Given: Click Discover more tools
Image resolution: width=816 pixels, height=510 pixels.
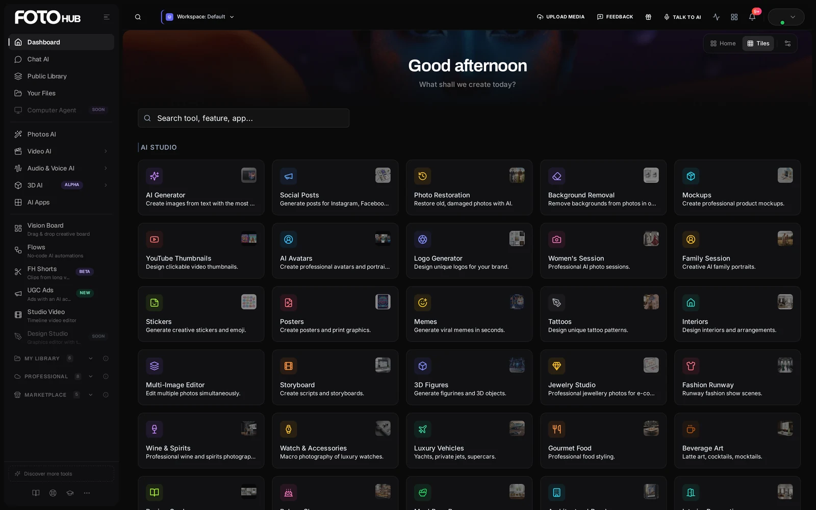Looking at the screenshot, I should coord(61,474).
